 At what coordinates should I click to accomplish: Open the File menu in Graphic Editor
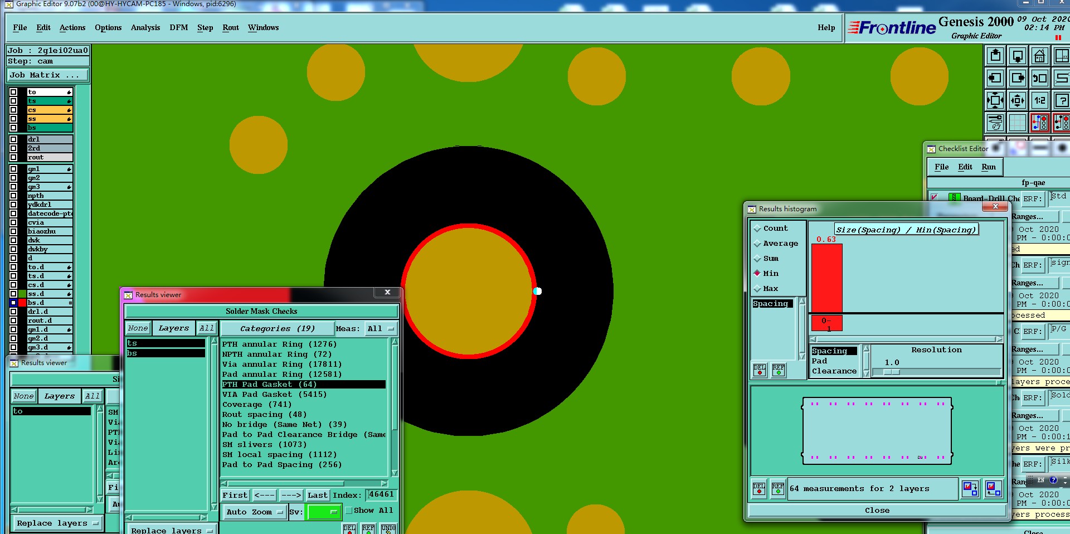(x=20, y=28)
